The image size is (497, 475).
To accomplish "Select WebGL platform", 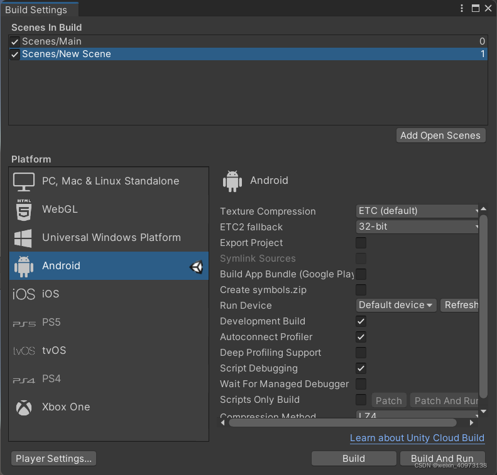I will (x=109, y=210).
